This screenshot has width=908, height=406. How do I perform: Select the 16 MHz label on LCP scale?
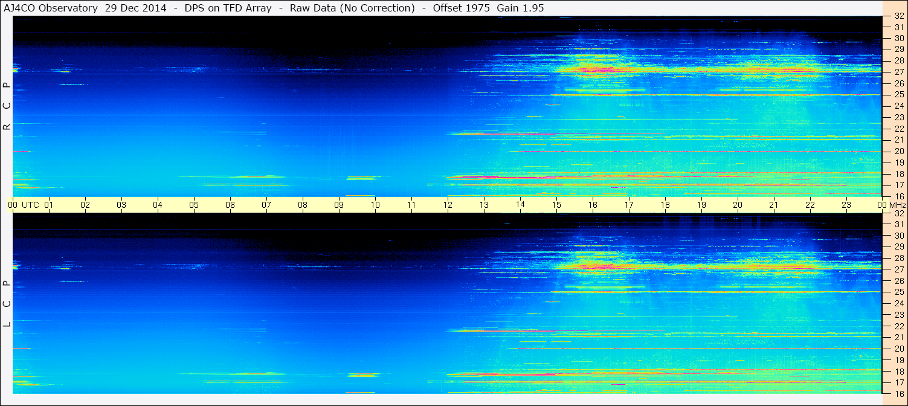[x=898, y=393]
